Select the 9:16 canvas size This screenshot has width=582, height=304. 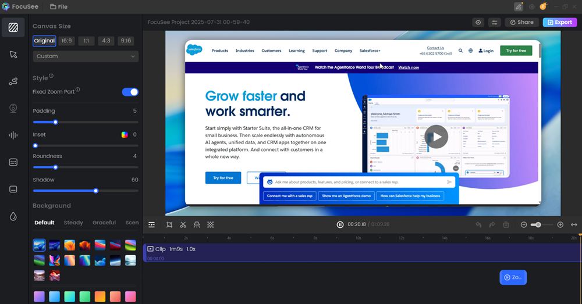(x=126, y=41)
